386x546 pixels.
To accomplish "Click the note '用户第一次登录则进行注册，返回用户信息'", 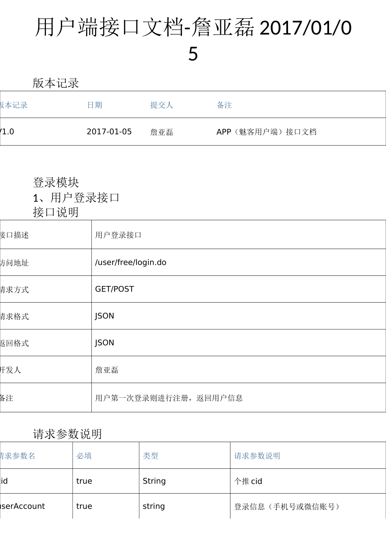I will point(169,398).
